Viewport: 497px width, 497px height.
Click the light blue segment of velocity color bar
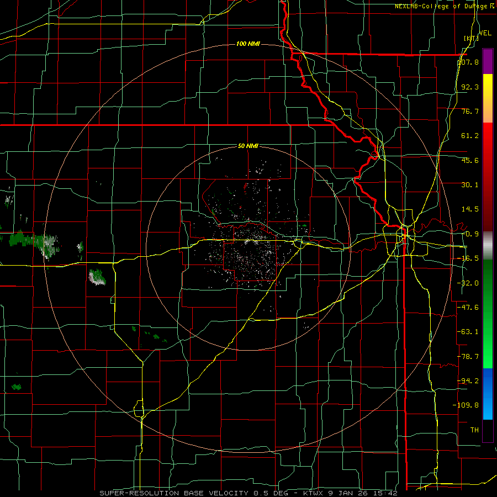488,394
